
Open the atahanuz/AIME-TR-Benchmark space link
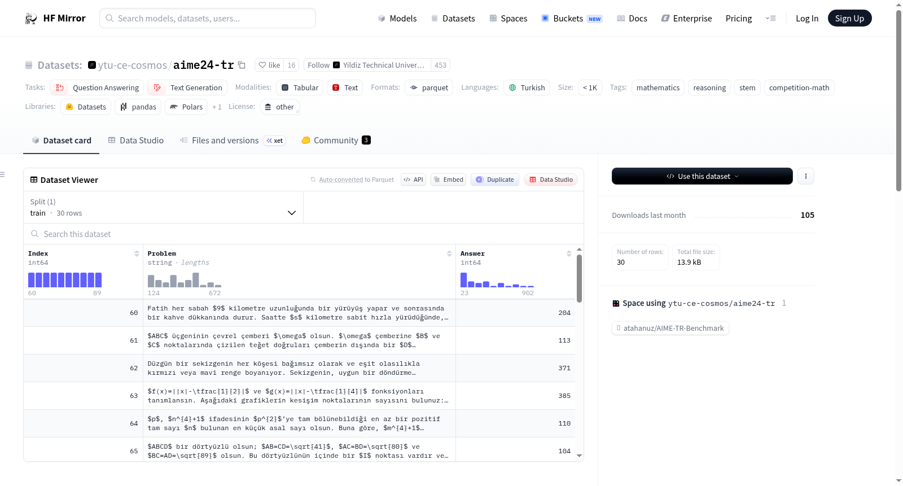[x=670, y=328]
